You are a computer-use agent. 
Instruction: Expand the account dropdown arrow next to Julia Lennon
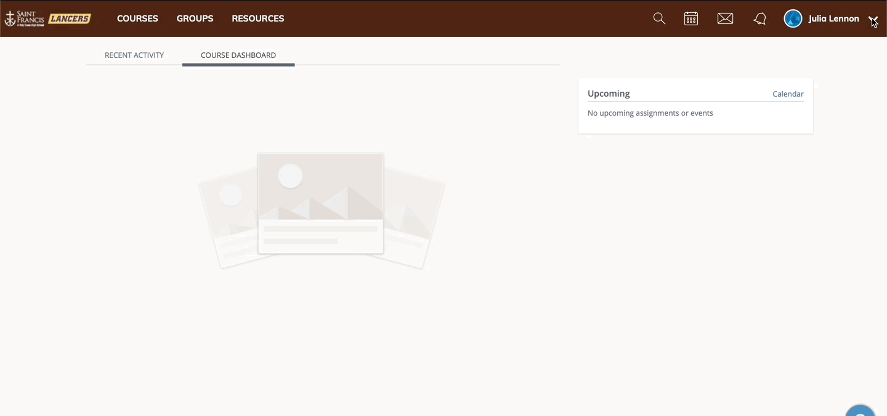tap(874, 20)
